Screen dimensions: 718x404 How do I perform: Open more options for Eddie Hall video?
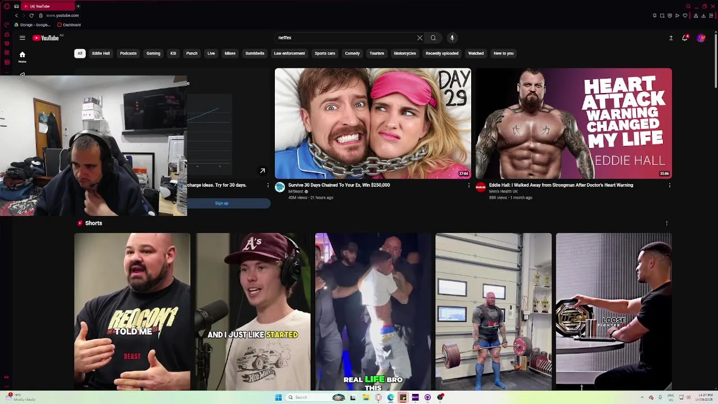click(669, 185)
